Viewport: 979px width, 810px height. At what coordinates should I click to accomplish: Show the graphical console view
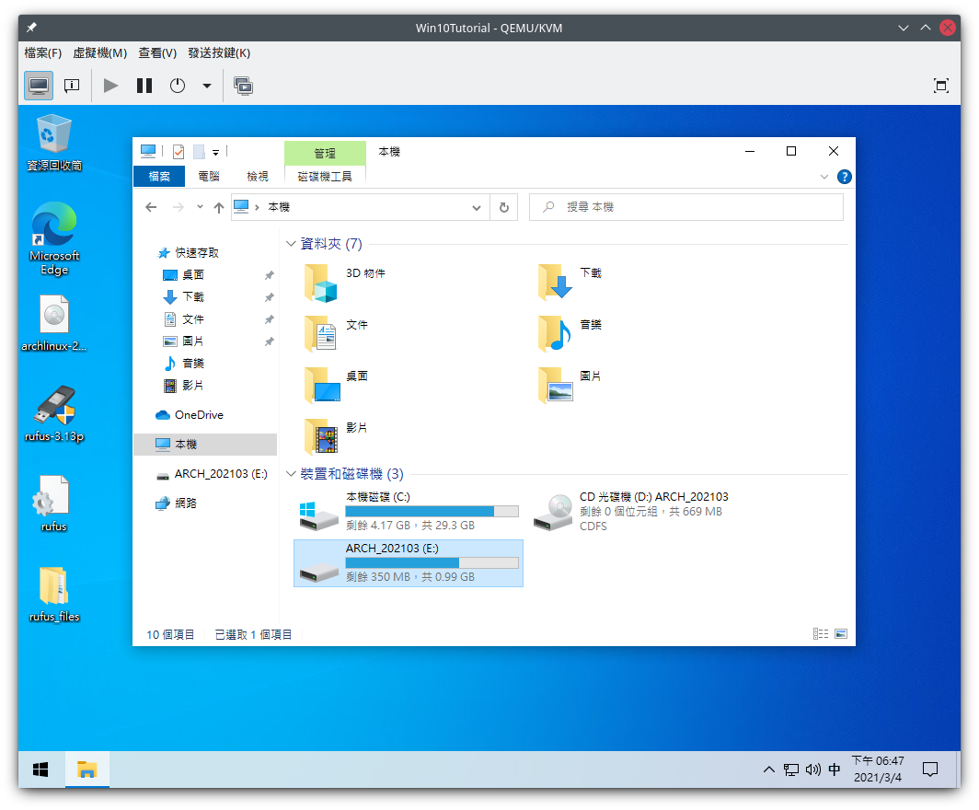39,86
